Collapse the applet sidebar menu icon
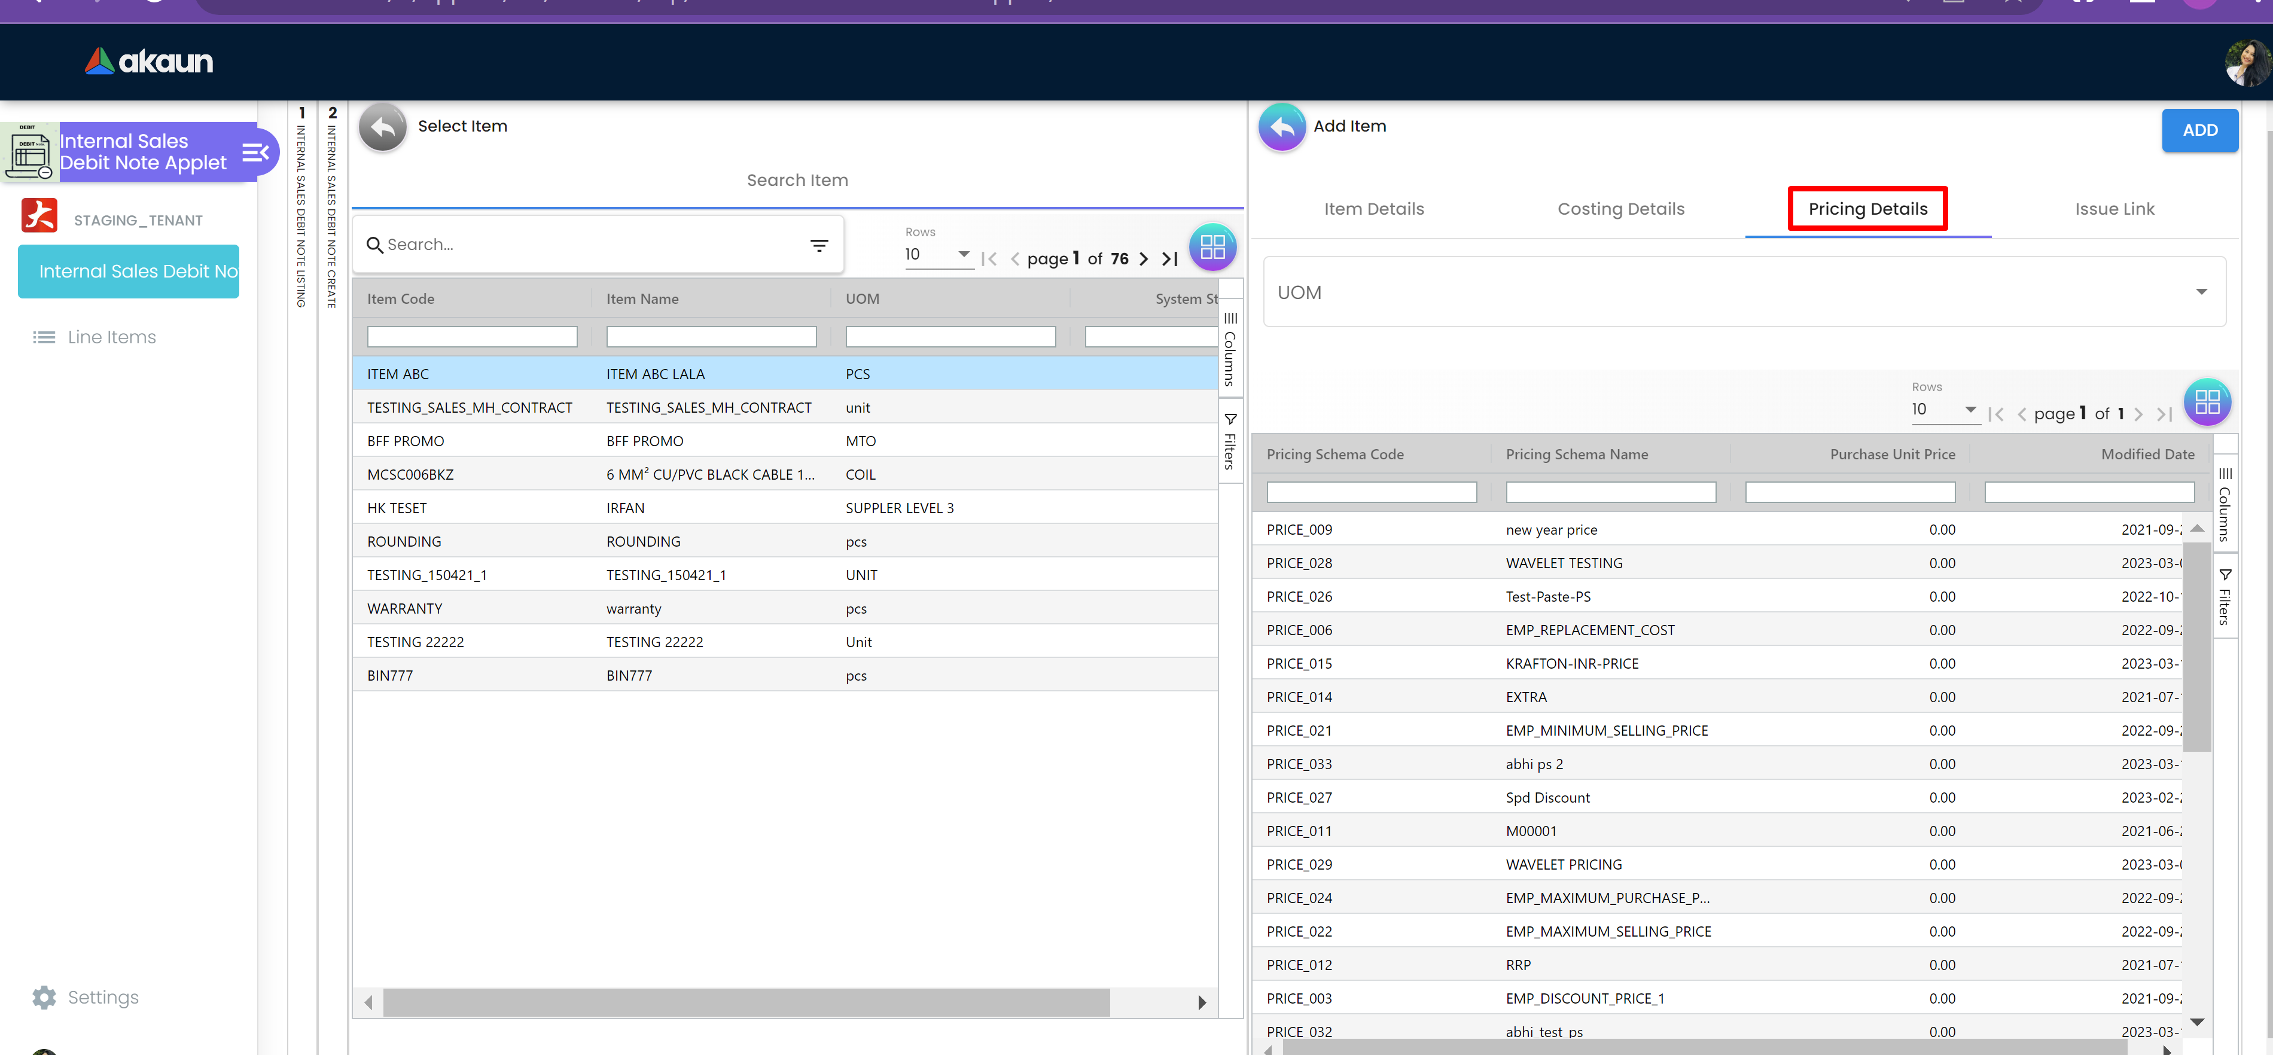Viewport: 2273px width, 1055px height. [x=255, y=153]
